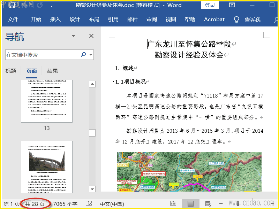The width and height of the screenshot is (279, 209).
Task: Switch to Read Mode view icon
Action: [x=173, y=204]
